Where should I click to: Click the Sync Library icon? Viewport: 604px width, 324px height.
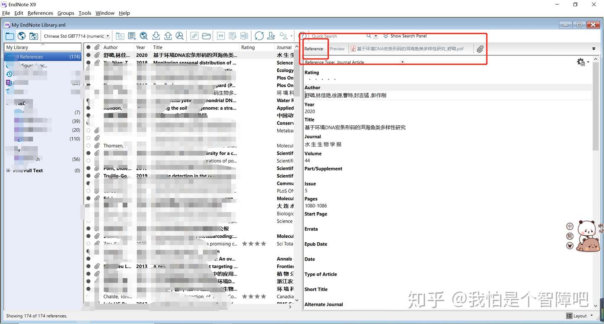click(x=259, y=36)
